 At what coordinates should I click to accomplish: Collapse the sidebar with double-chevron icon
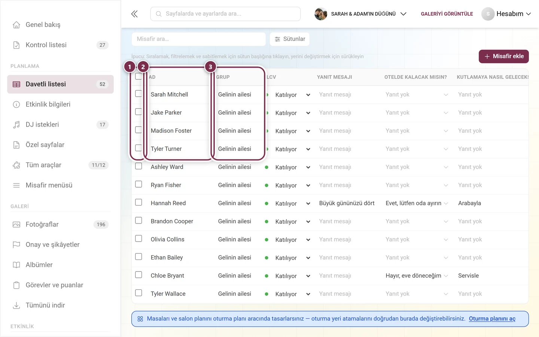[x=134, y=14]
